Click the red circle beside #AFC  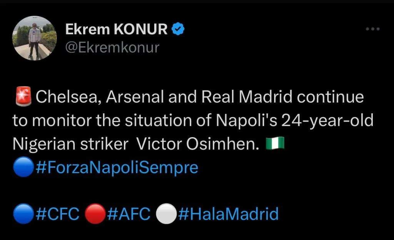coord(93,214)
